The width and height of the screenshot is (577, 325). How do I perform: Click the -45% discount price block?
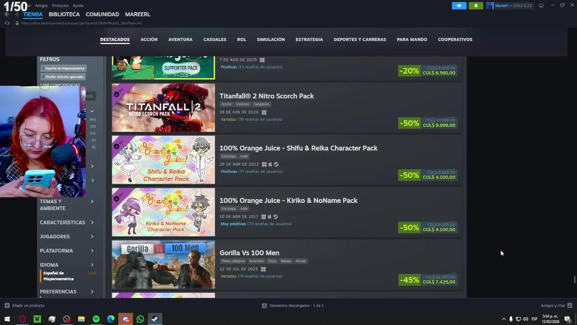[x=428, y=279]
